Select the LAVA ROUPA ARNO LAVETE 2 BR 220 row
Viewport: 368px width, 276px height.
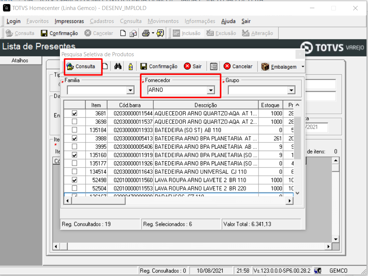[x=178, y=188]
